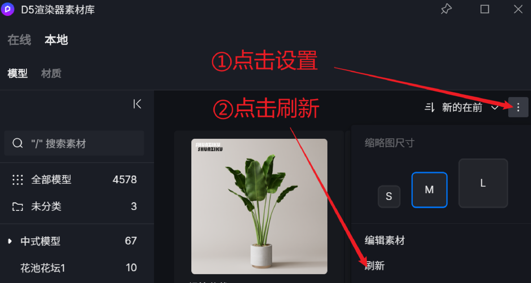Click the D5 logo icon
This screenshot has width=531, height=283.
(8, 9)
